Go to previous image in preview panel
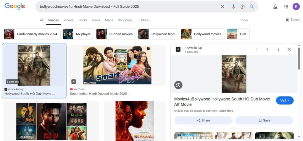This screenshot has height=141, width=303. (x=257, y=49)
